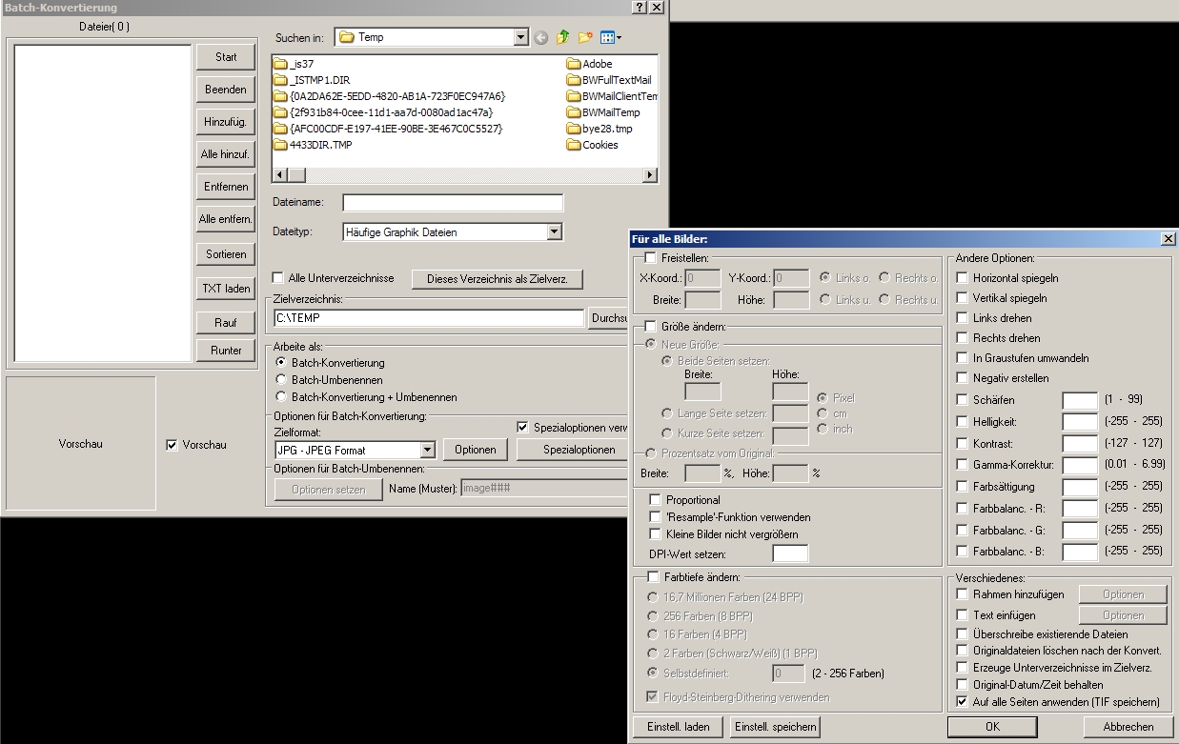Screen dimensions: 1179x744
Task: Open the Adobe folder
Action: [597, 64]
